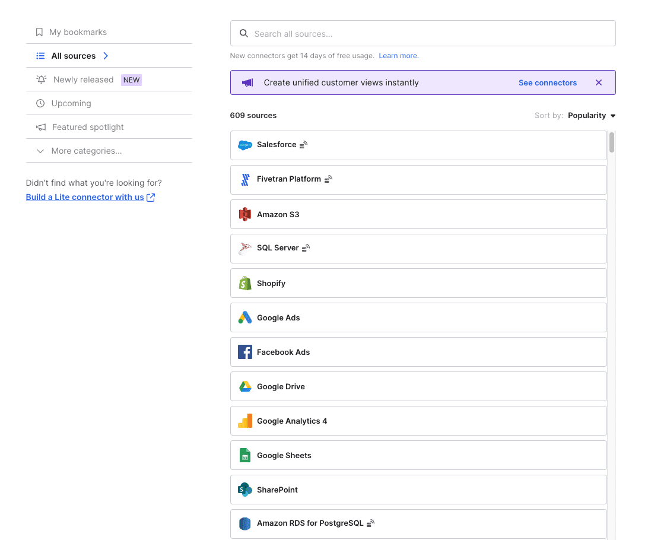
Task: Click the Salesforce cloud logo
Action: tap(245, 145)
